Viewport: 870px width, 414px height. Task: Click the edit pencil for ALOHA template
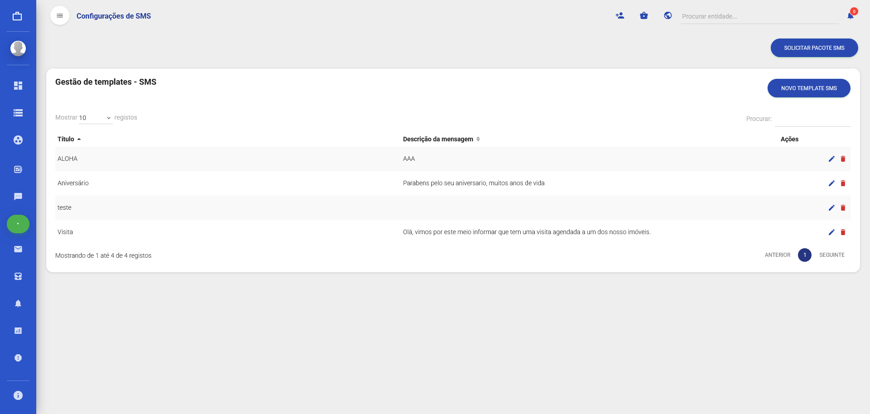831,159
